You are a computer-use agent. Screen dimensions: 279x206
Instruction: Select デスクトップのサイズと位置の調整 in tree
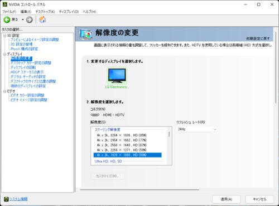(33, 81)
